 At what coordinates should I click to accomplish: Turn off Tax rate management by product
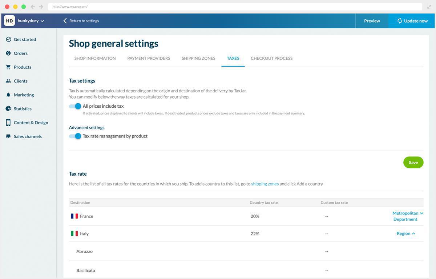75,136
